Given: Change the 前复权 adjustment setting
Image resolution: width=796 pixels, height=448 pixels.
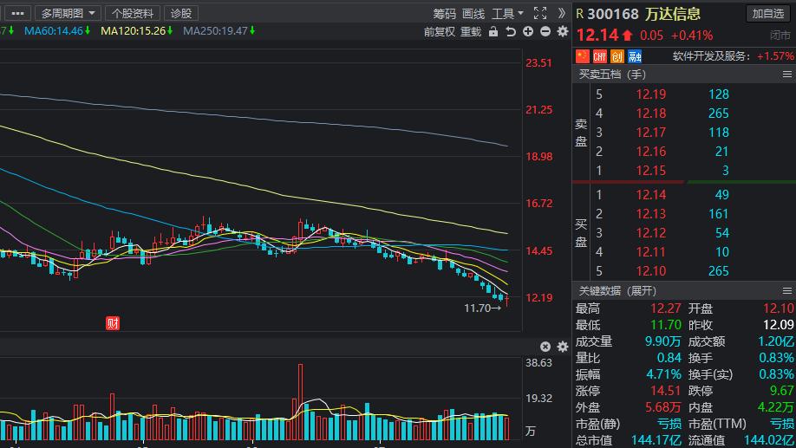Looking at the screenshot, I should point(439,32).
